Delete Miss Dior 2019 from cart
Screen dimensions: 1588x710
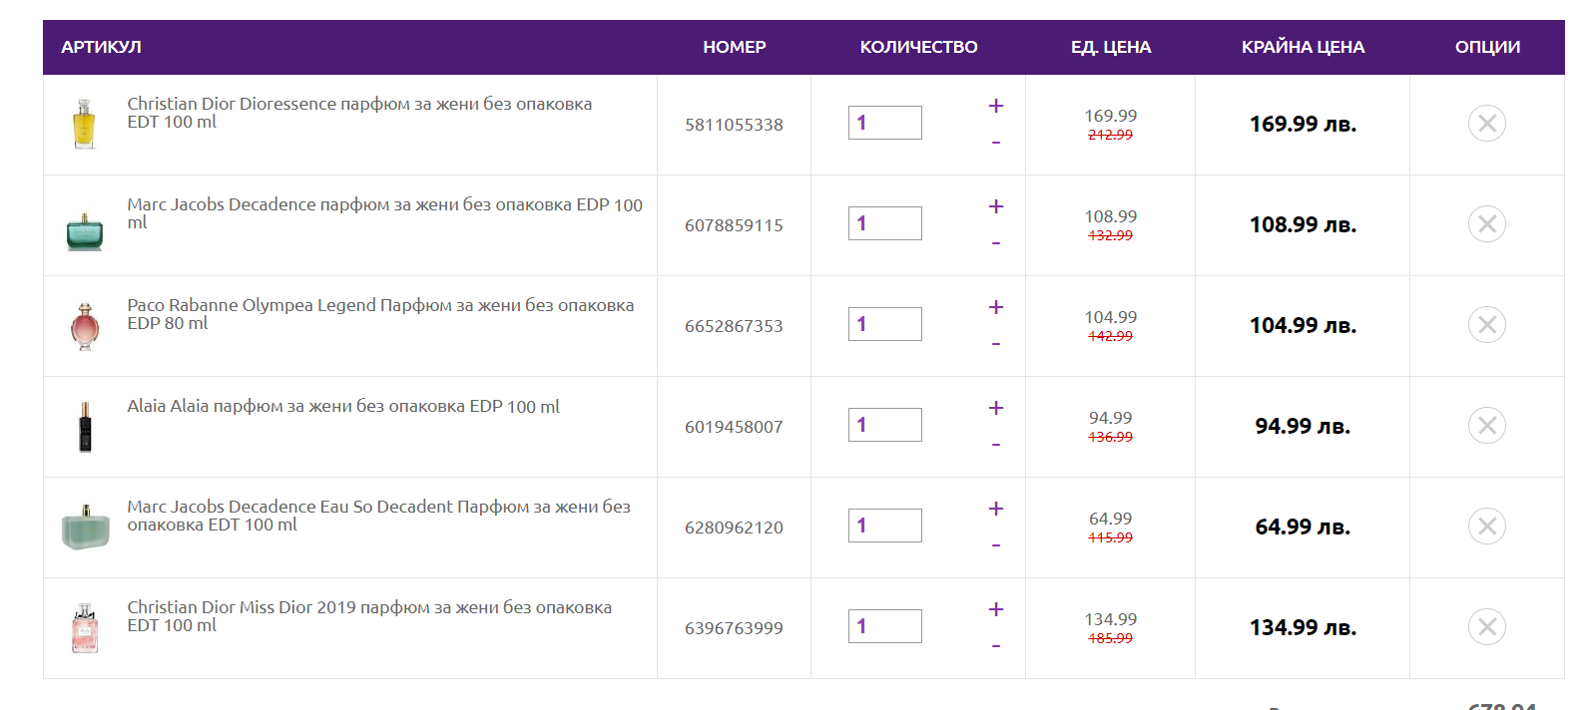click(x=1486, y=627)
